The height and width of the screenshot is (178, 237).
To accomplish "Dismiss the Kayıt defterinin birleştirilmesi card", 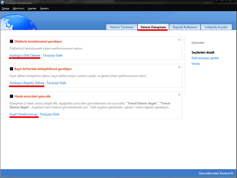I will (x=179, y=67).
